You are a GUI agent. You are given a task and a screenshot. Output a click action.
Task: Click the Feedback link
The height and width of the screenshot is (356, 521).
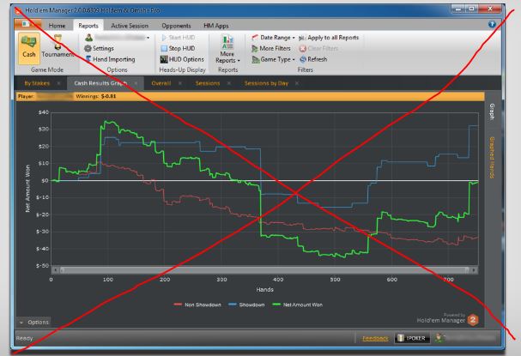point(375,338)
